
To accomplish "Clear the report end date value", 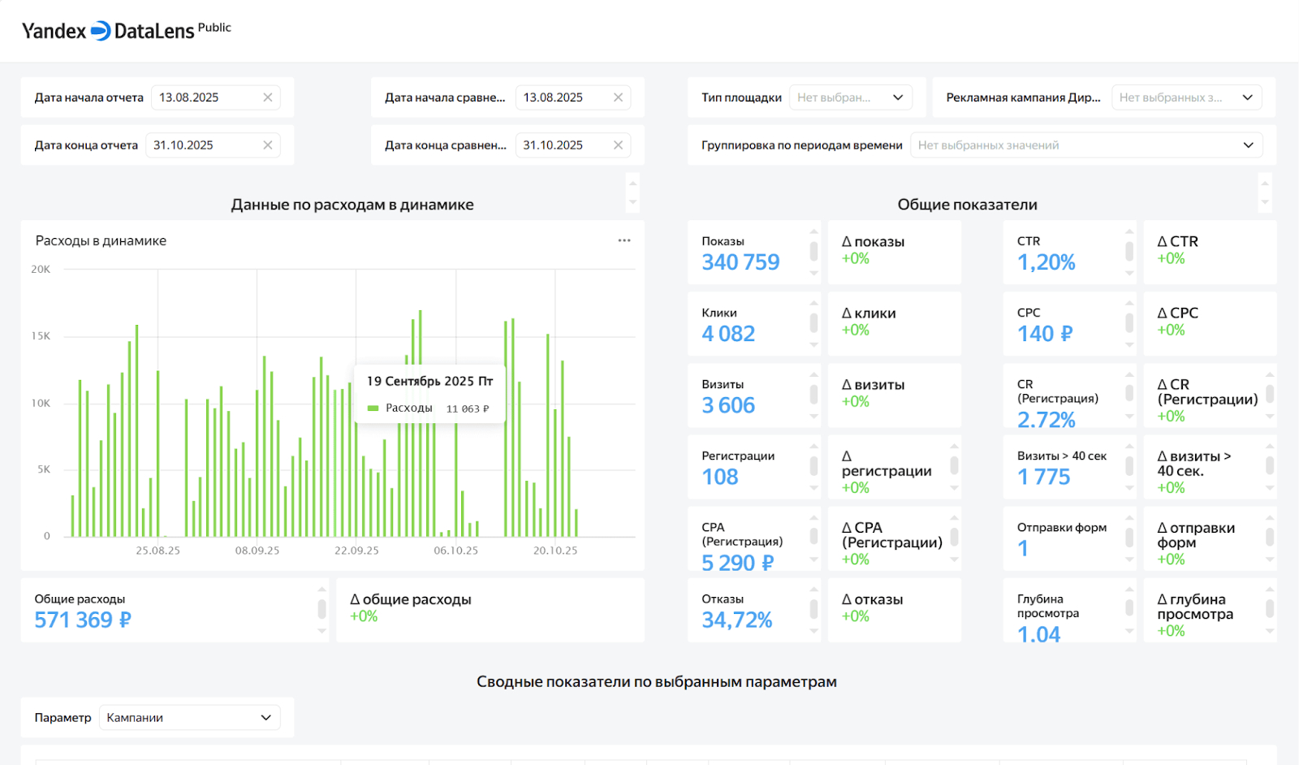I will point(267,145).
